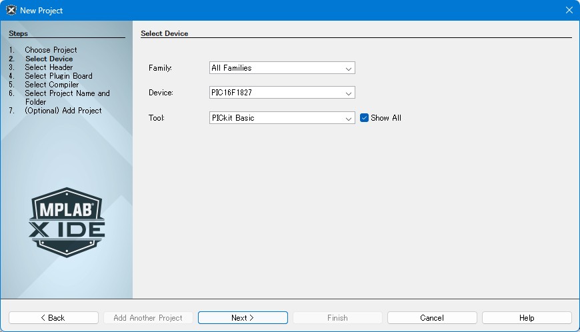Expand the Family dropdown
The width and height of the screenshot is (580, 332).
[x=348, y=68]
